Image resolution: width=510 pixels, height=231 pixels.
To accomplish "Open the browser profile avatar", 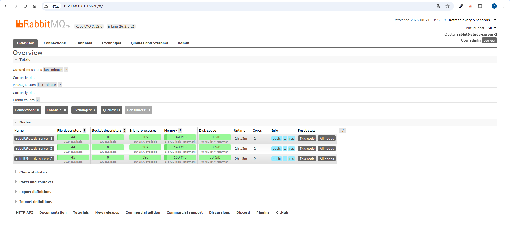I will [x=494, y=6].
